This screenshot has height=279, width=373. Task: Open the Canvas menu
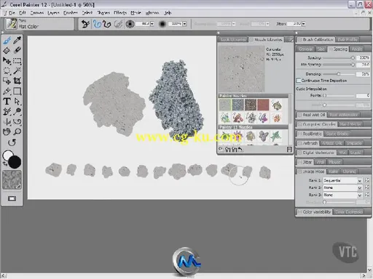pyautogui.click(x=37, y=13)
